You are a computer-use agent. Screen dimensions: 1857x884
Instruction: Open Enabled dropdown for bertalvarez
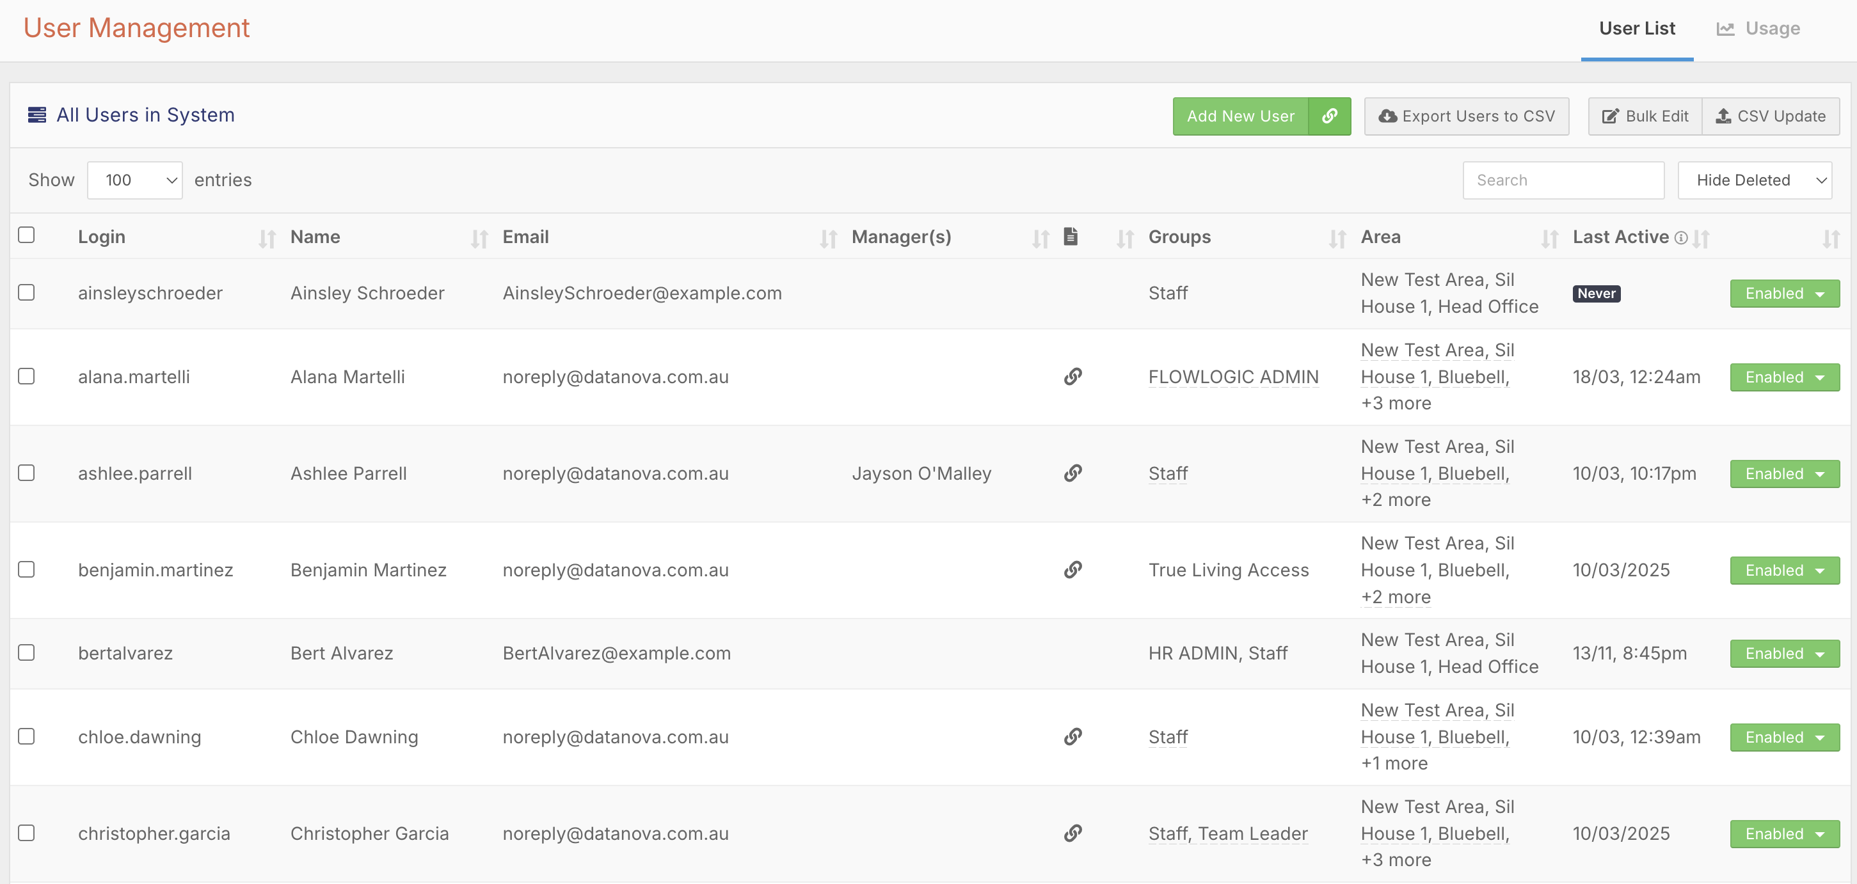click(1785, 654)
